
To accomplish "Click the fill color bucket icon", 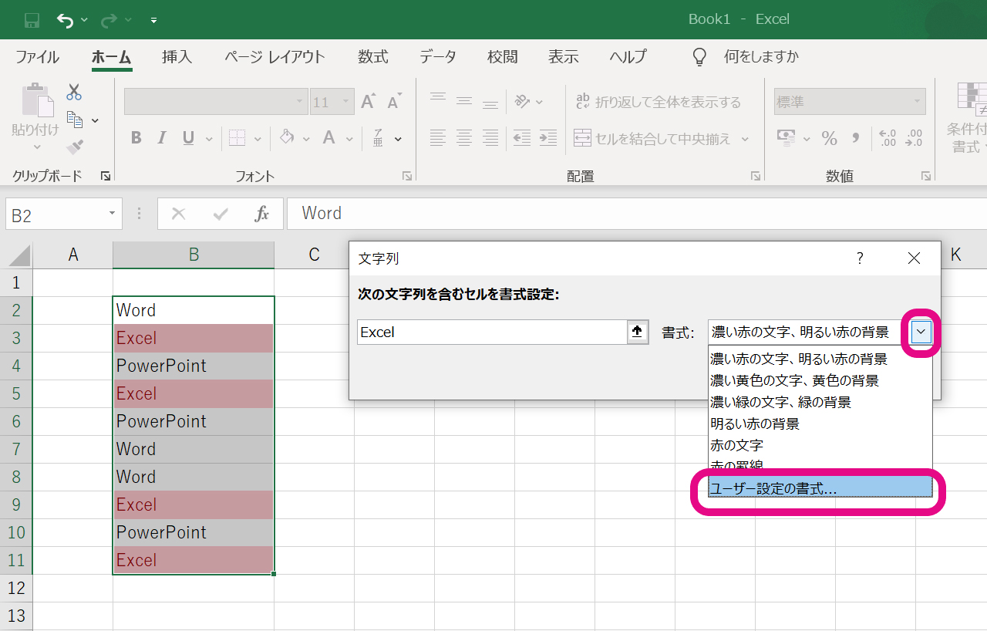I will pyautogui.click(x=288, y=138).
